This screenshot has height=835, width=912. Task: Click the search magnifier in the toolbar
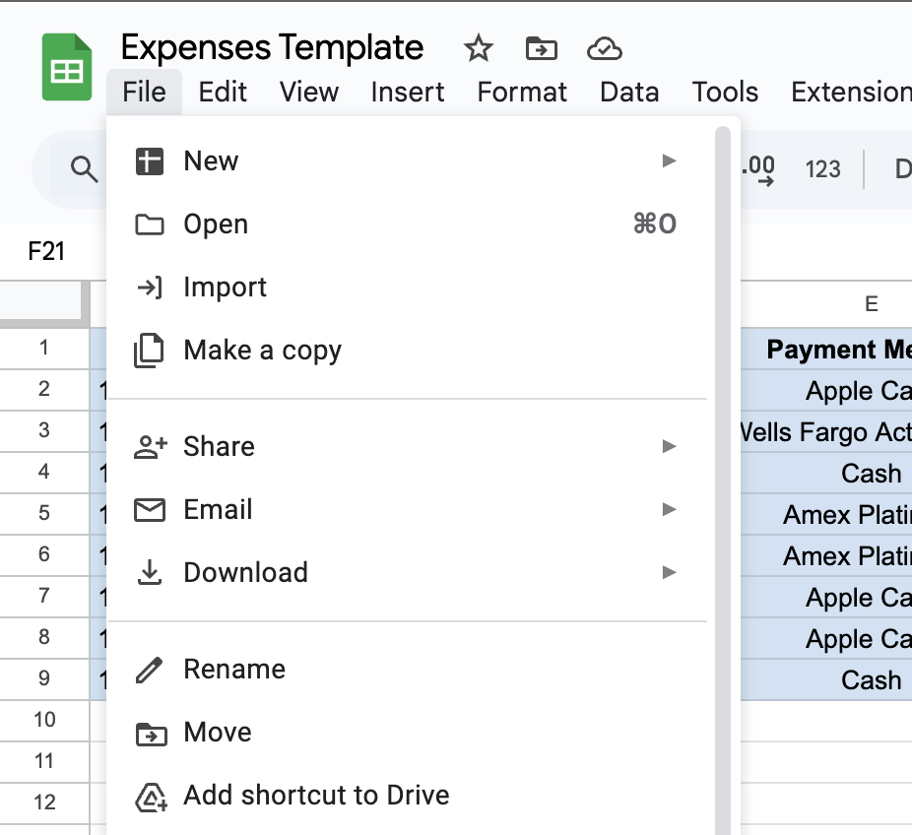[85, 169]
